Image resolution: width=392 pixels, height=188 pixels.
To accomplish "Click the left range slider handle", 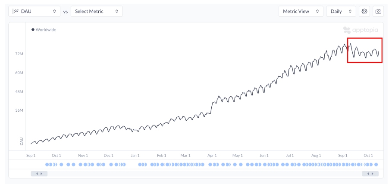I will point(39,174).
